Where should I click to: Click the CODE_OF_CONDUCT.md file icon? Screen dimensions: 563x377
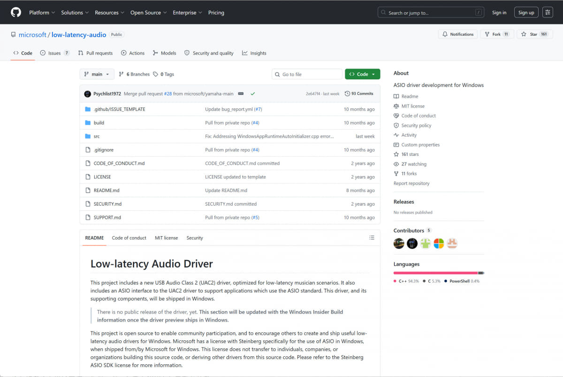(87, 163)
